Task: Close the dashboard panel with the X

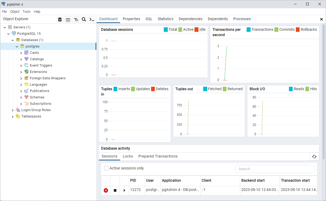Action: pos(322,19)
